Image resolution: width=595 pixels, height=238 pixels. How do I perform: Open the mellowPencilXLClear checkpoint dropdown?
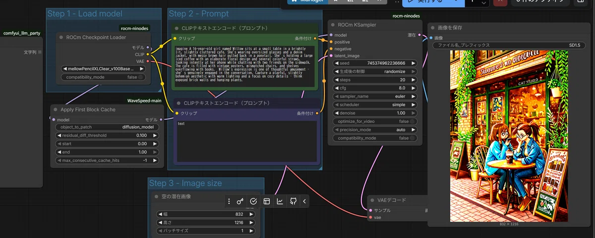pyautogui.click(x=104, y=69)
